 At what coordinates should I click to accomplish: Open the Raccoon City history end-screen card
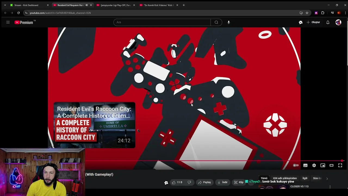[x=94, y=125]
